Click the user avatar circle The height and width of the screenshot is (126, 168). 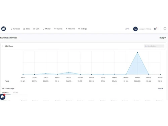[135, 29]
